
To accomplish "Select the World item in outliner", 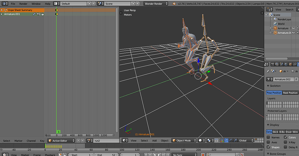I will click(x=281, y=24).
